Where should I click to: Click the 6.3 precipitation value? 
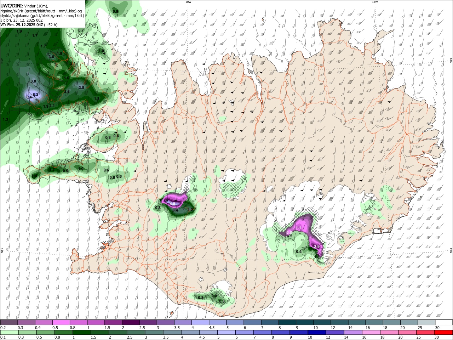(x=35, y=95)
